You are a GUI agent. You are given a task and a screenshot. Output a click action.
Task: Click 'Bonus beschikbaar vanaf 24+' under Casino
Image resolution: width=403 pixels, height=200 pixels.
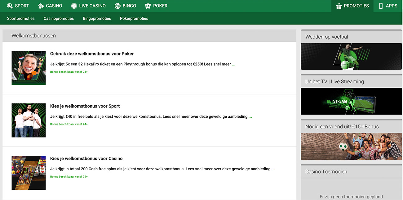pos(69,176)
